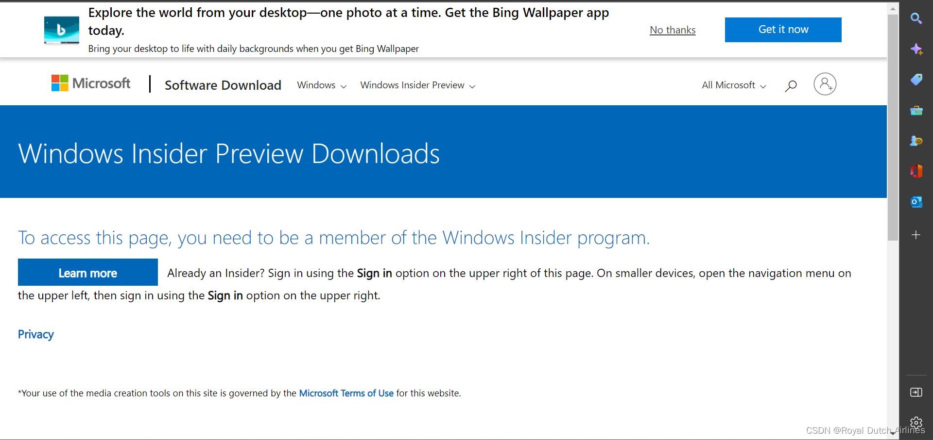Click the Software Download link
933x440 pixels.
point(223,85)
